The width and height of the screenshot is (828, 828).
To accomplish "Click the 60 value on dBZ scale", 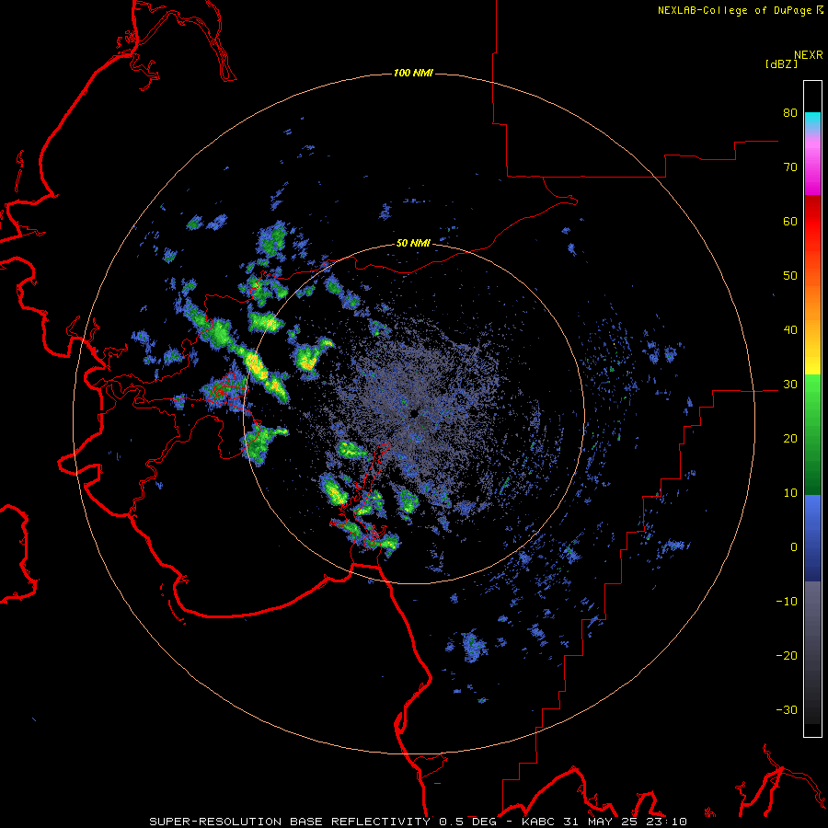I will pyautogui.click(x=790, y=221).
